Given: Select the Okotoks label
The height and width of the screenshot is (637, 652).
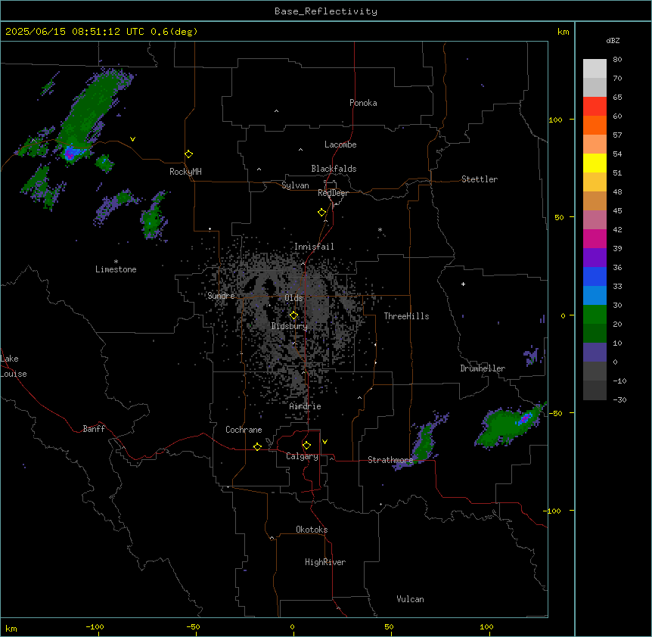Looking at the screenshot, I should pos(312,530).
